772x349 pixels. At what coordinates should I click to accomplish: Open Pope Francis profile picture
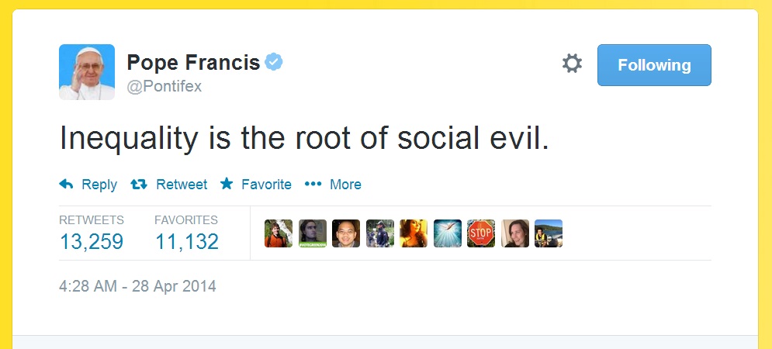[x=87, y=72]
